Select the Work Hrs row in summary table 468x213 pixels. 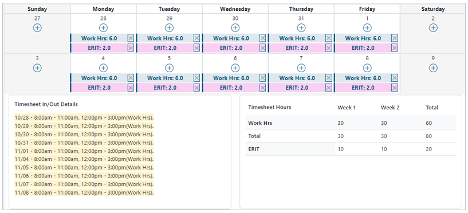pyautogui.click(x=351, y=123)
